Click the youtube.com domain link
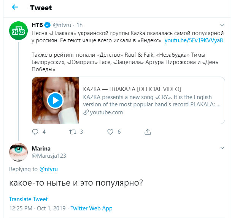 106,112
